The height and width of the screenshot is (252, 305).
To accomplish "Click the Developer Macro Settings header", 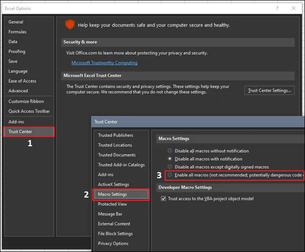I will point(230,188).
